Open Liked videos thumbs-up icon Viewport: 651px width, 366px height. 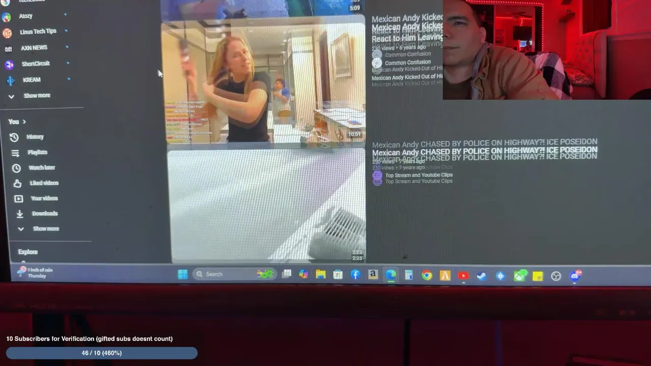click(17, 183)
